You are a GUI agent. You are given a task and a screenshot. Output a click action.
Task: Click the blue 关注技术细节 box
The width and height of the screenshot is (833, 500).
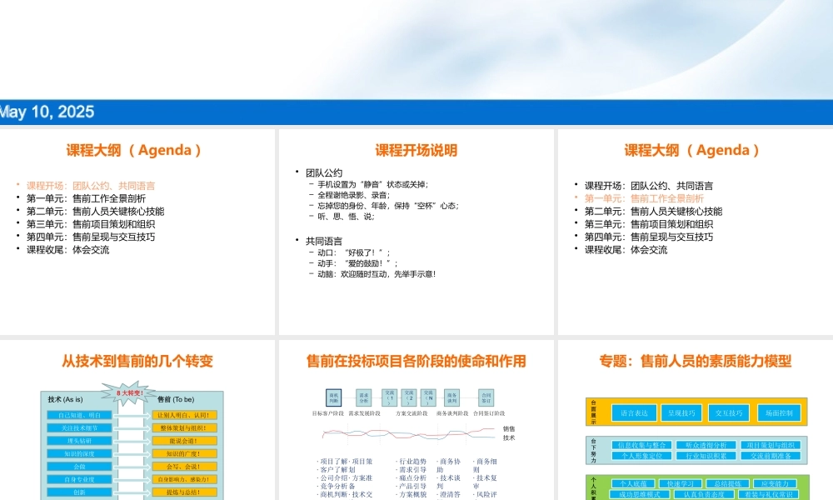point(79,427)
